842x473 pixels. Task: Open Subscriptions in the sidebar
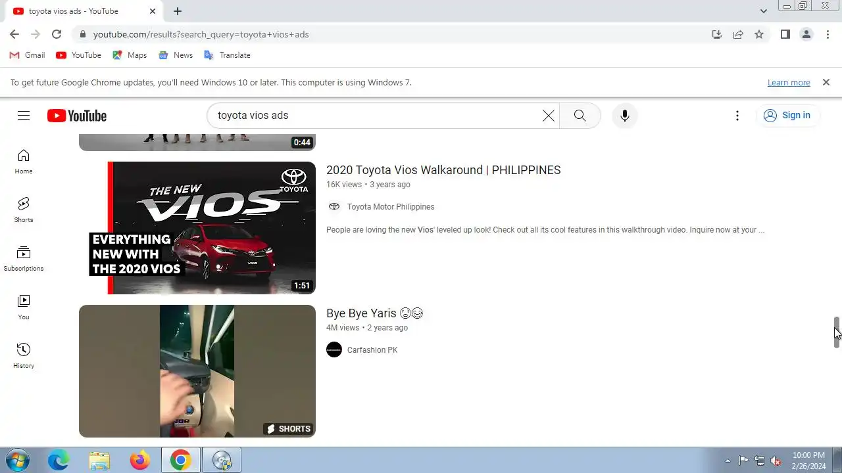(24, 259)
